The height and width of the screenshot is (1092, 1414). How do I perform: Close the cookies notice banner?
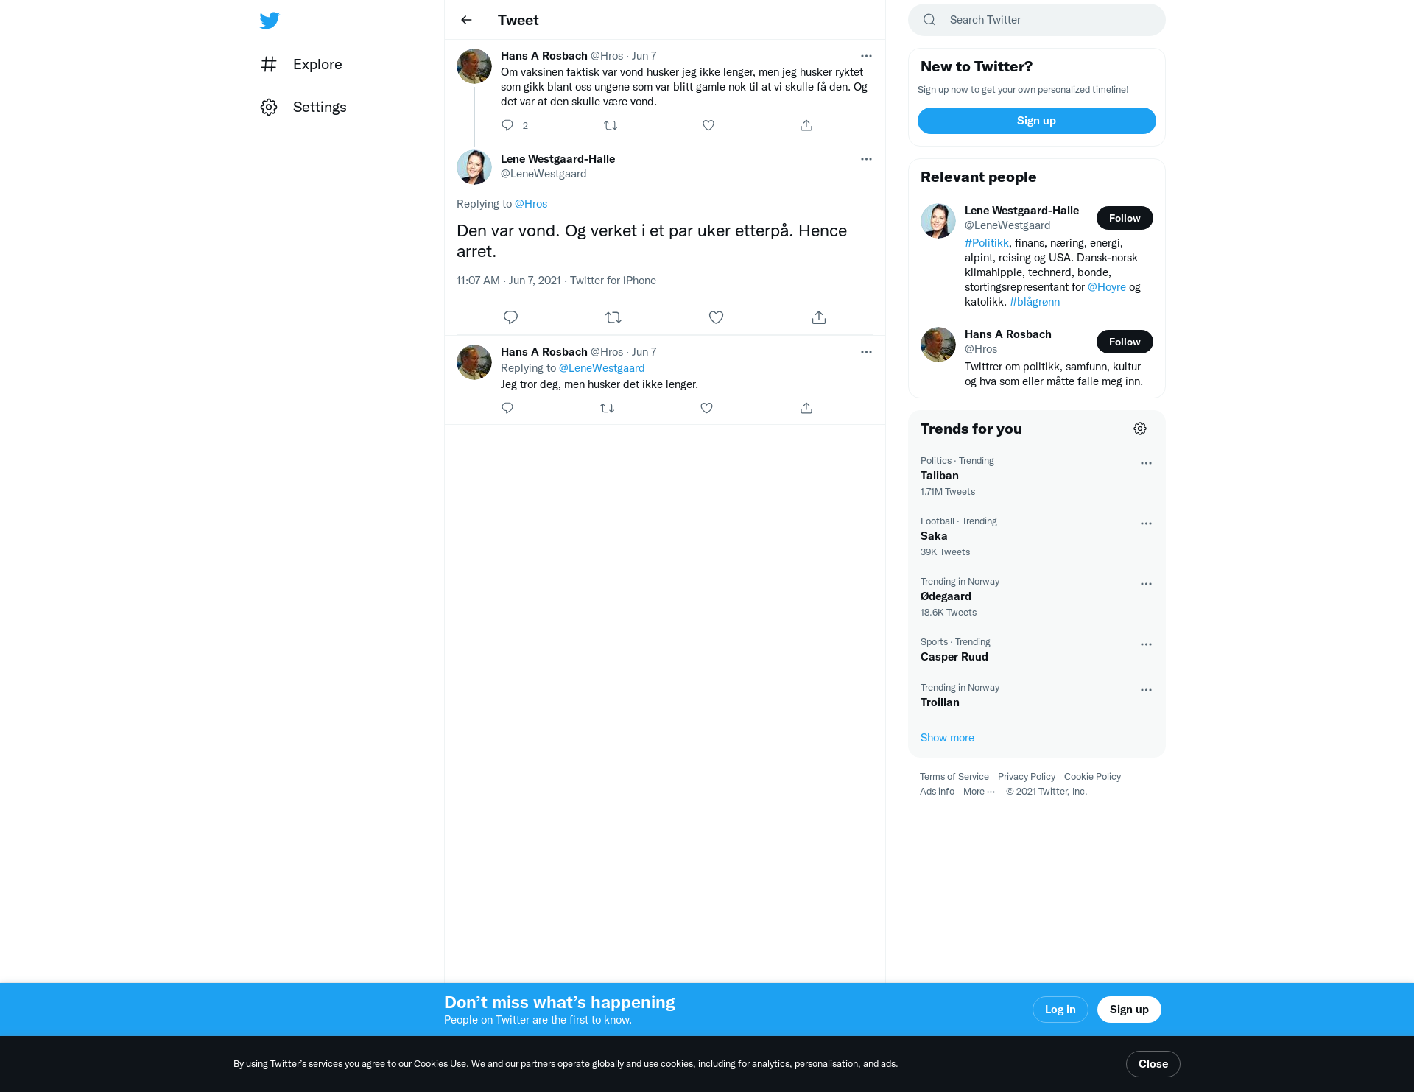coord(1153,1064)
